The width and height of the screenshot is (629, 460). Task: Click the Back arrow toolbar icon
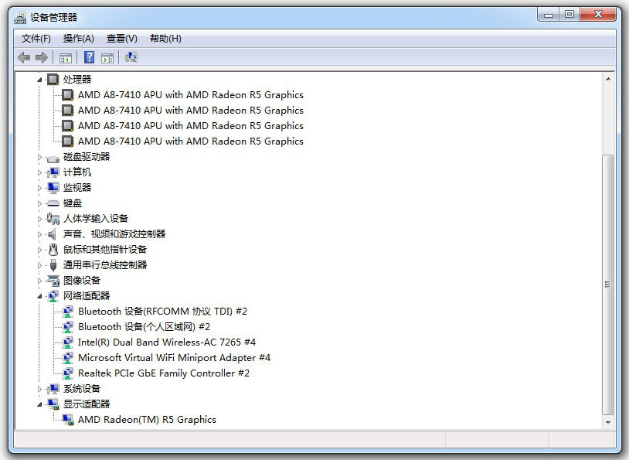tap(24, 57)
